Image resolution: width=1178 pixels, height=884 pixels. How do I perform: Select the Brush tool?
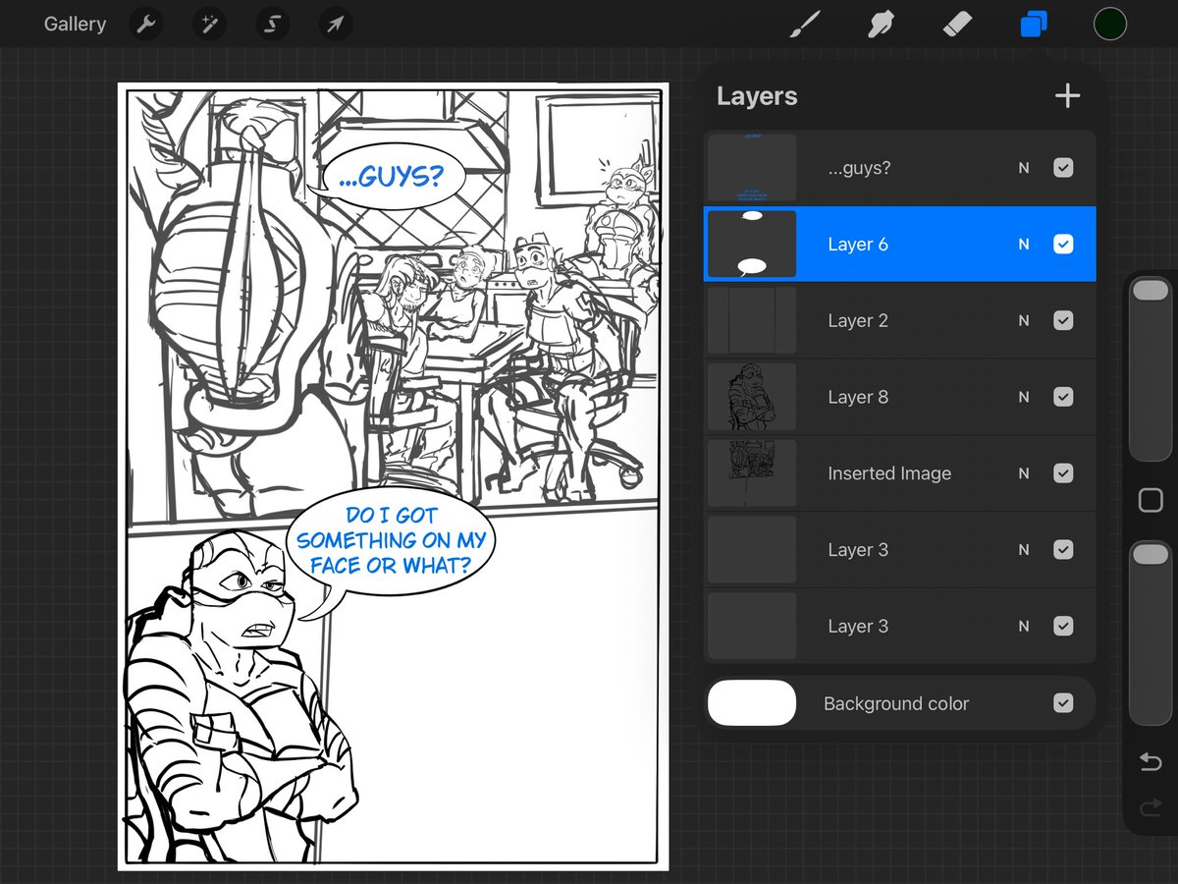point(805,25)
